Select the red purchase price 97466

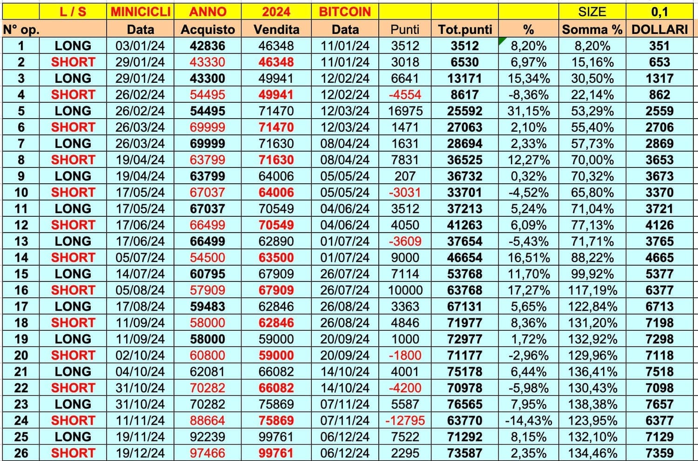tap(208, 453)
